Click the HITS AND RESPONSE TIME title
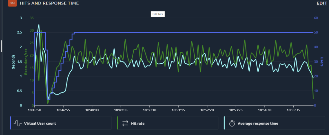329x135 pixels. coord(49,3)
